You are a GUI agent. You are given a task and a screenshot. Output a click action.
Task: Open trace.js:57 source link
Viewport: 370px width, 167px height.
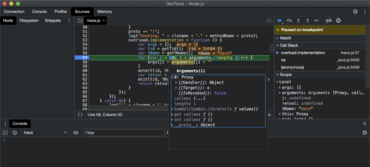click(x=350, y=53)
